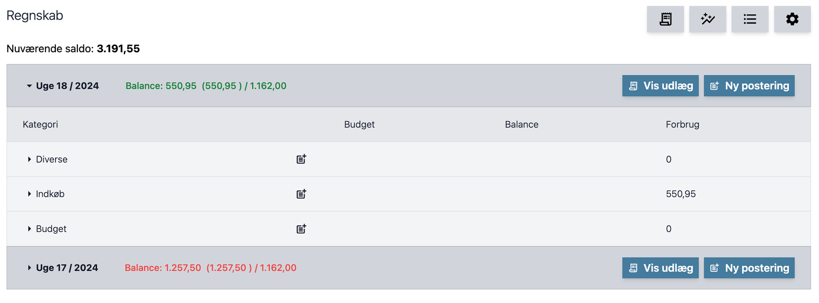Add a posting to the Diverse category

click(x=301, y=159)
